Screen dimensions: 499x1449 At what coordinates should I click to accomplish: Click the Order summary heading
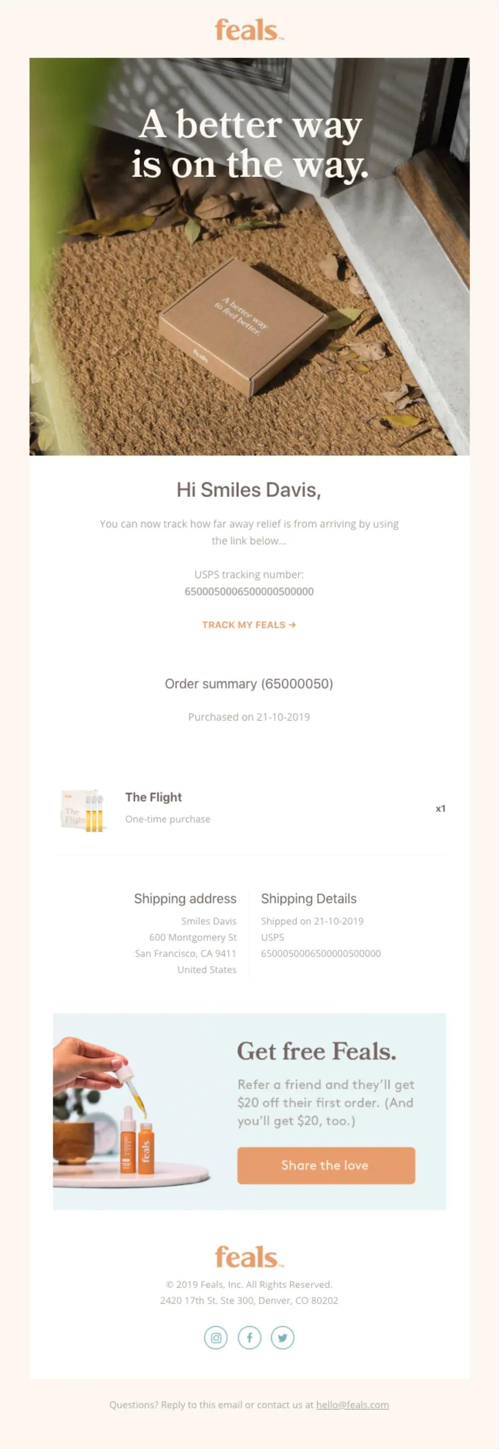click(x=249, y=684)
